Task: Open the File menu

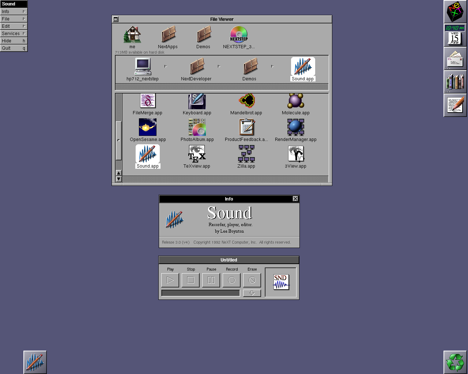Action: 14,19
